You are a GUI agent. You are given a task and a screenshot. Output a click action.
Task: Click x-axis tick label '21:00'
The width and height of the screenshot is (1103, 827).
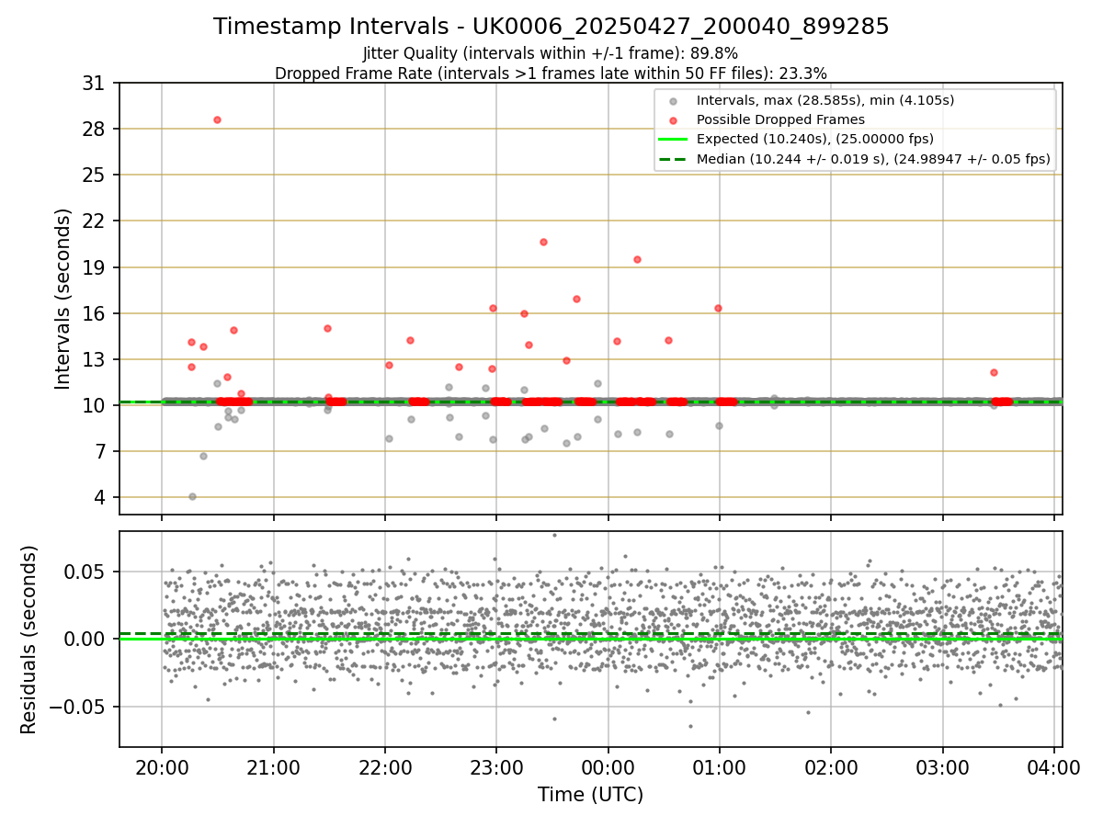coord(273,767)
